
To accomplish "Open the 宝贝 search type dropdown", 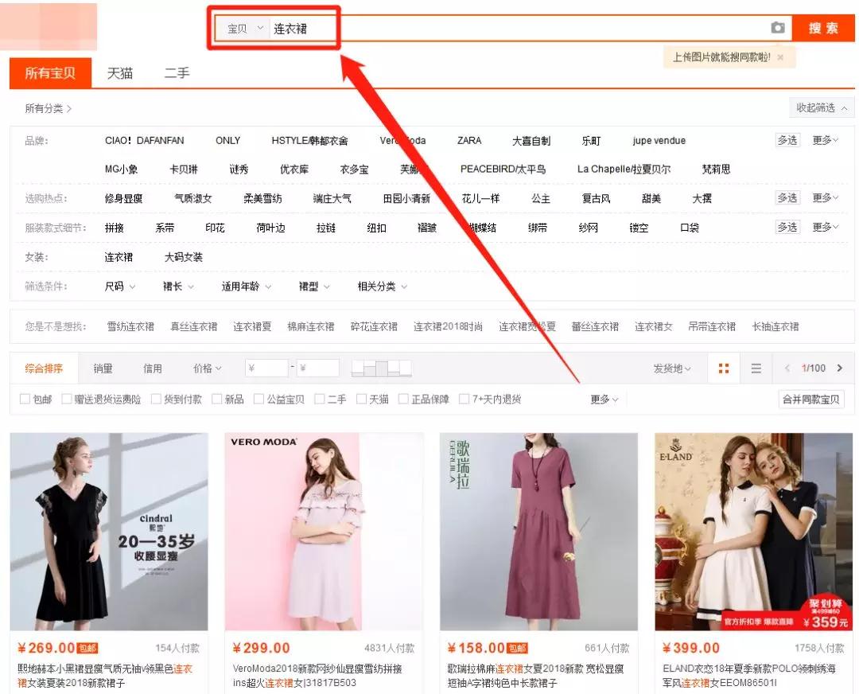I will point(245,29).
